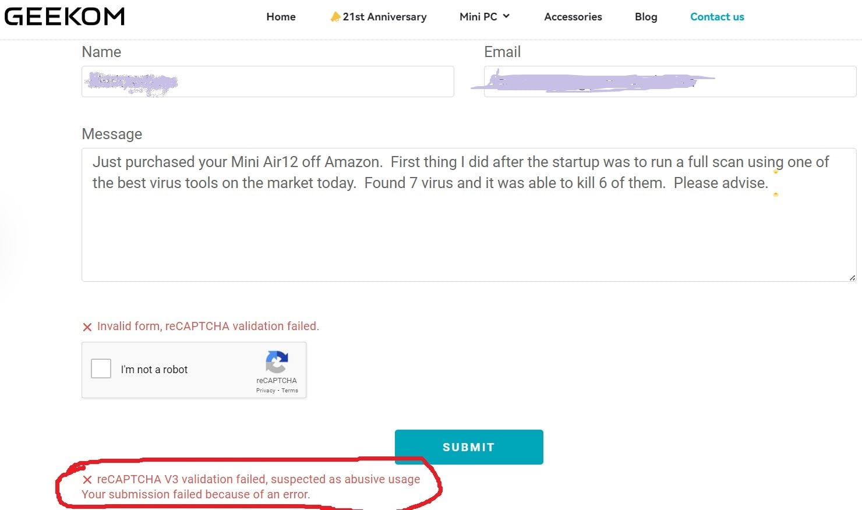Viewport: 862px width, 510px height.
Task: Click the reCAPTCHA logo icon
Action: pyautogui.click(x=277, y=362)
